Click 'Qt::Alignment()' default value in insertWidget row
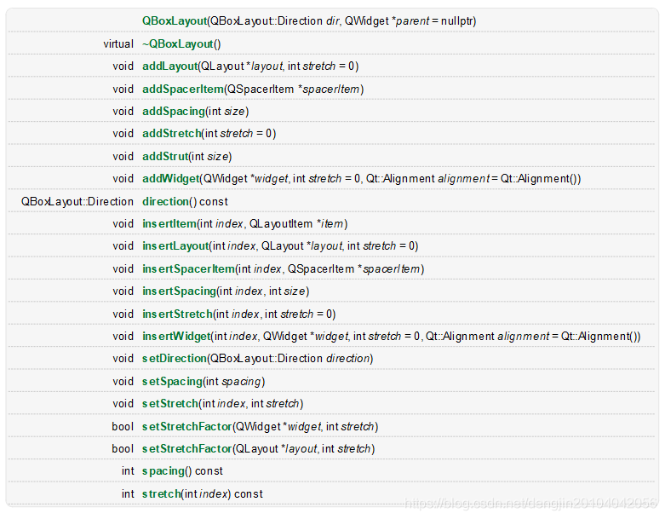 (599, 336)
